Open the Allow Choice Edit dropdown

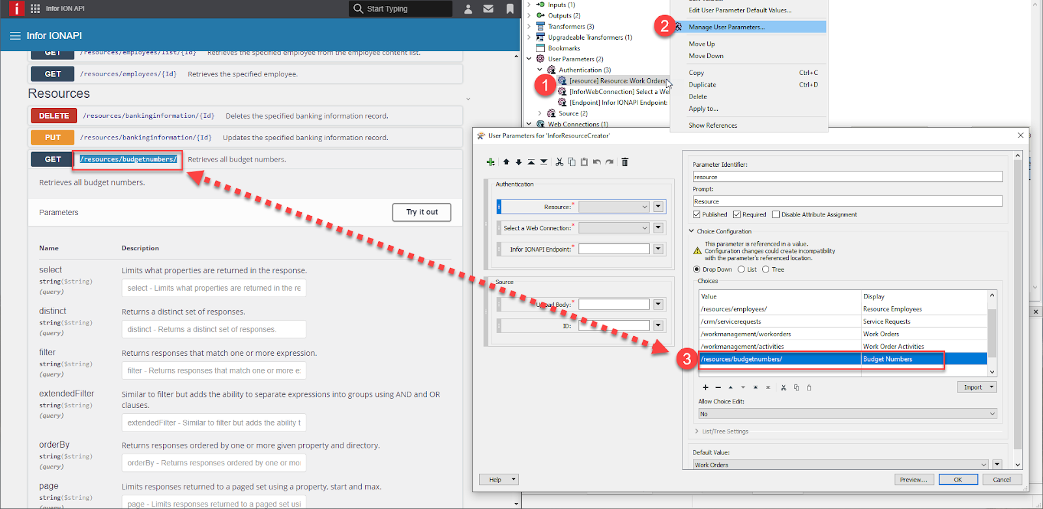click(847, 414)
